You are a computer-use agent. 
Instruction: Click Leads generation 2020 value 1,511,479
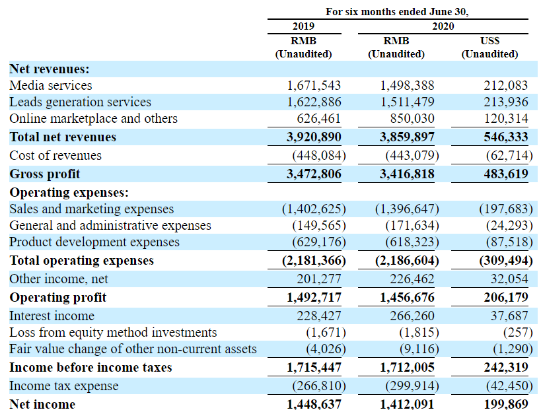(407, 102)
